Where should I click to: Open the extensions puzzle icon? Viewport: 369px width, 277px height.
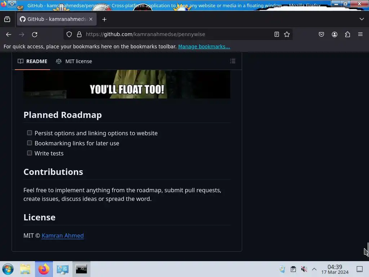click(x=347, y=34)
